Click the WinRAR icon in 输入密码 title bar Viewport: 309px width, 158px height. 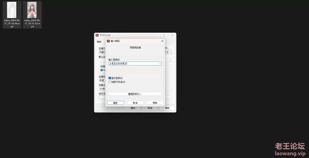[x=108, y=40]
